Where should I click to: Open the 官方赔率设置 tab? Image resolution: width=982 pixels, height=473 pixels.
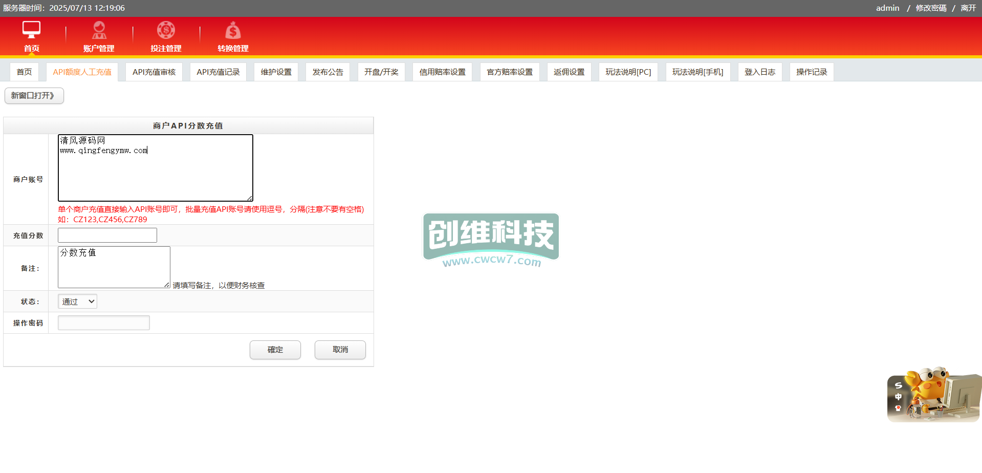click(x=510, y=72)
